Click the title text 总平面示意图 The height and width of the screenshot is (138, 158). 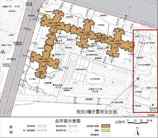click(x=68, y=121)
